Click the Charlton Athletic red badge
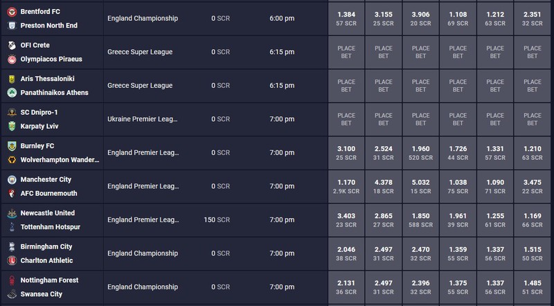 click(12, 260)
